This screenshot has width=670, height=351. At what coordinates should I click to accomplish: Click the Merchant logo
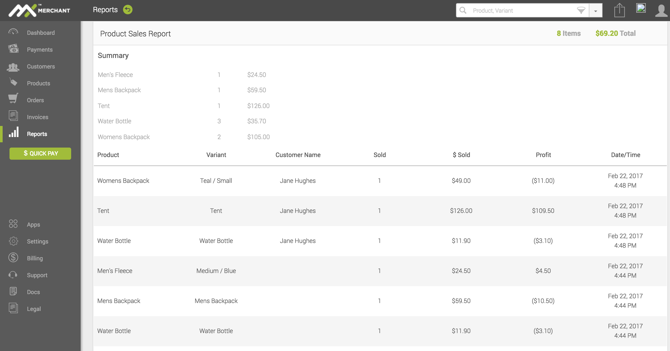click(39, 11)
